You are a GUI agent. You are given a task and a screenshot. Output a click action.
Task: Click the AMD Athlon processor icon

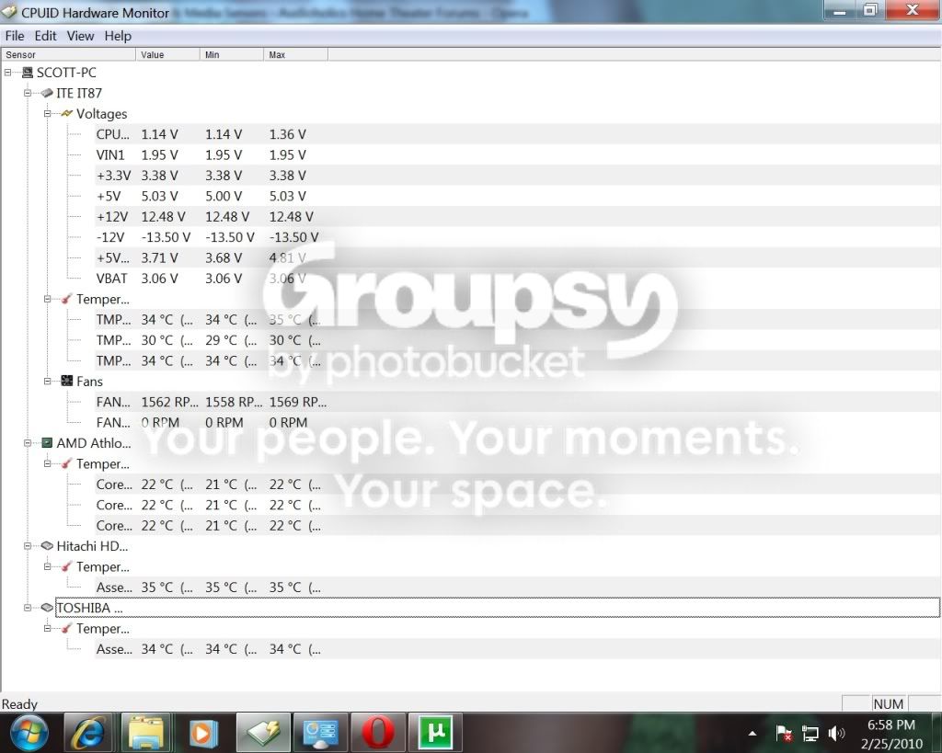coord(47,443)
